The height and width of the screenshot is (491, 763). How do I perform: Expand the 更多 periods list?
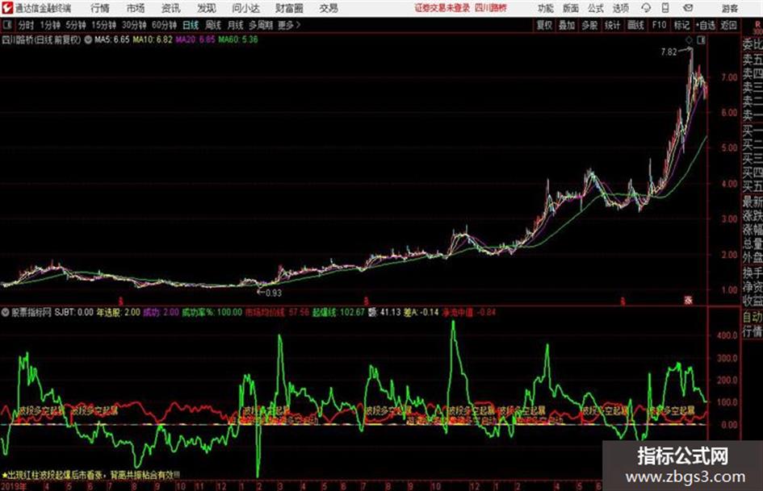pos(289,25)
